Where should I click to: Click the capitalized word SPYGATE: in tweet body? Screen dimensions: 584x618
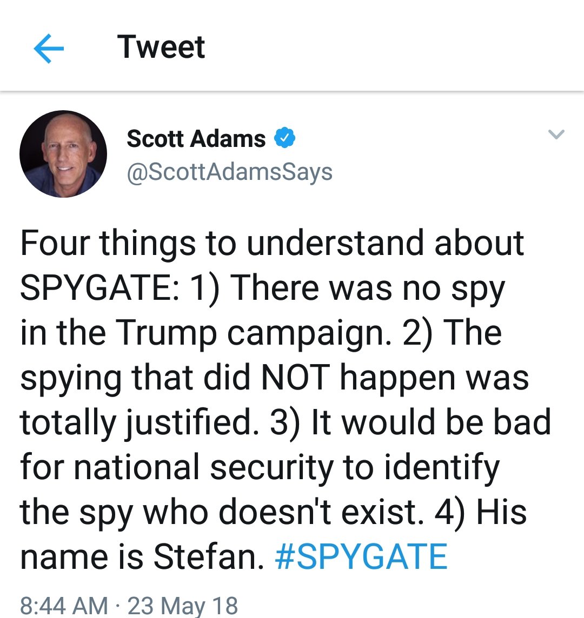(100, 288)
